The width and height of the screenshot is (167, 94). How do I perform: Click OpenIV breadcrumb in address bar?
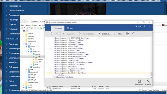pyautogui.click(x=36, y=21)
